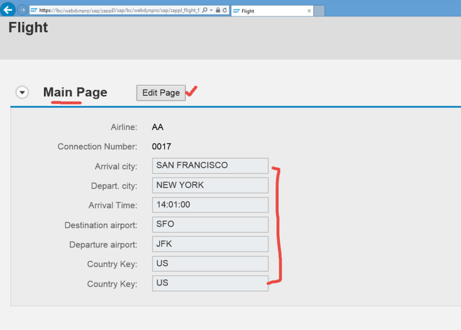Click the security lock icon
The height and width of the screenshot is (330, 461).
tap(218, 10)
